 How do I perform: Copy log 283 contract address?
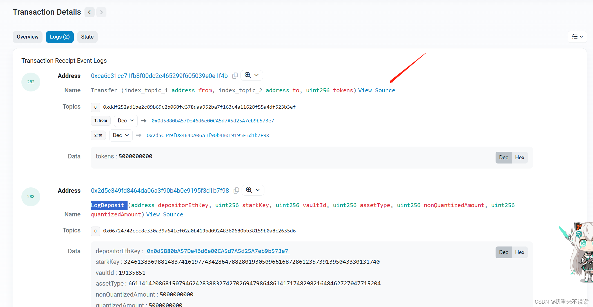236,191
